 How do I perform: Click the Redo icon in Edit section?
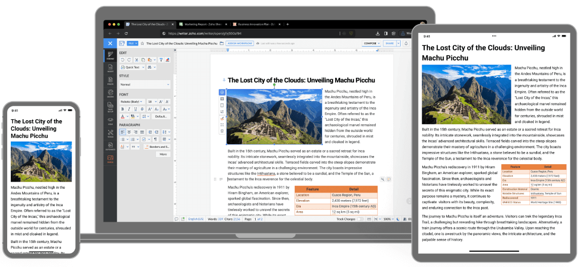click(129, 60)
